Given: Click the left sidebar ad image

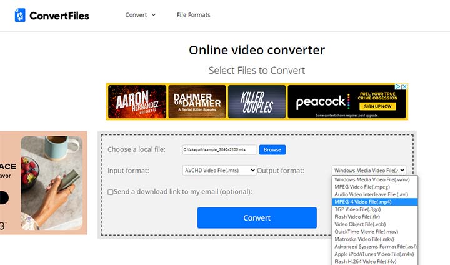Looking at the screenshot, I should click(x=43, y=183).
